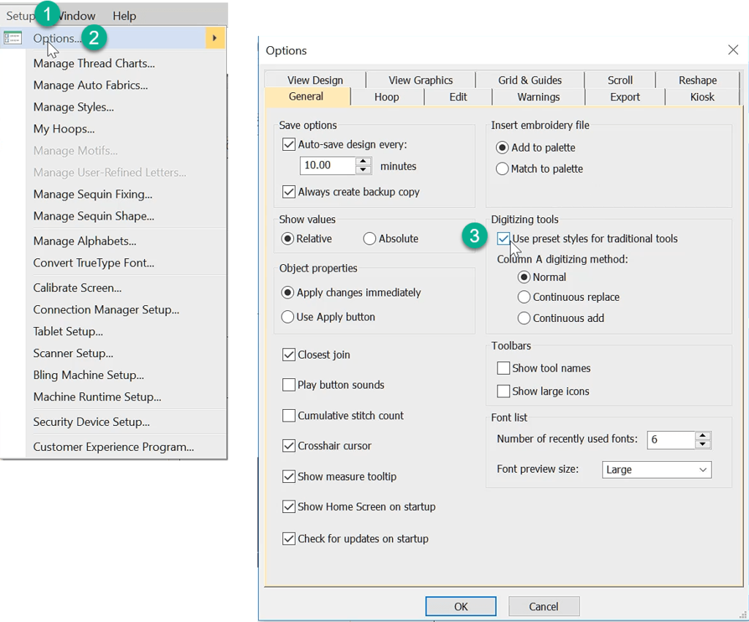Enable Play button sounds
This screenshot has height=622, width=749.
click(288, 384)
